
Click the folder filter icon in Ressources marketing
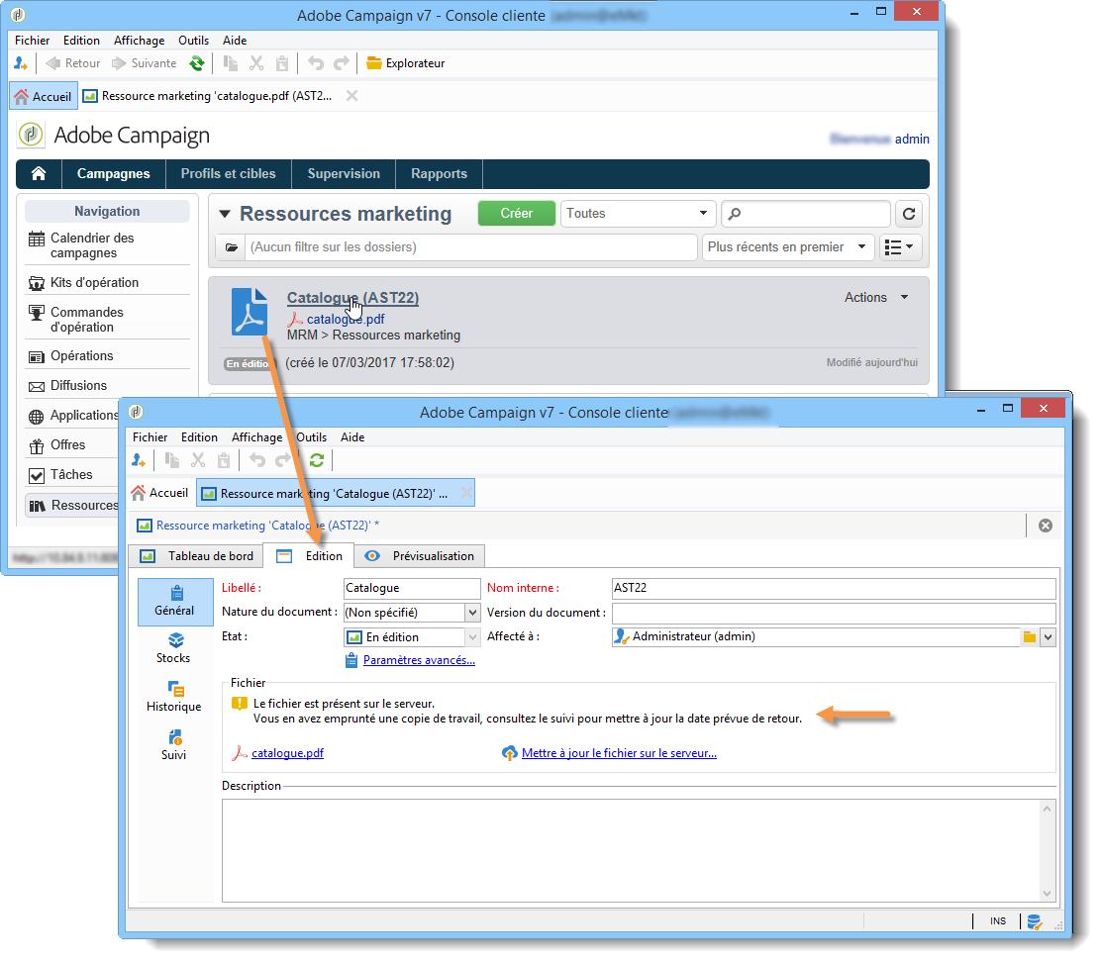[231, 247]
